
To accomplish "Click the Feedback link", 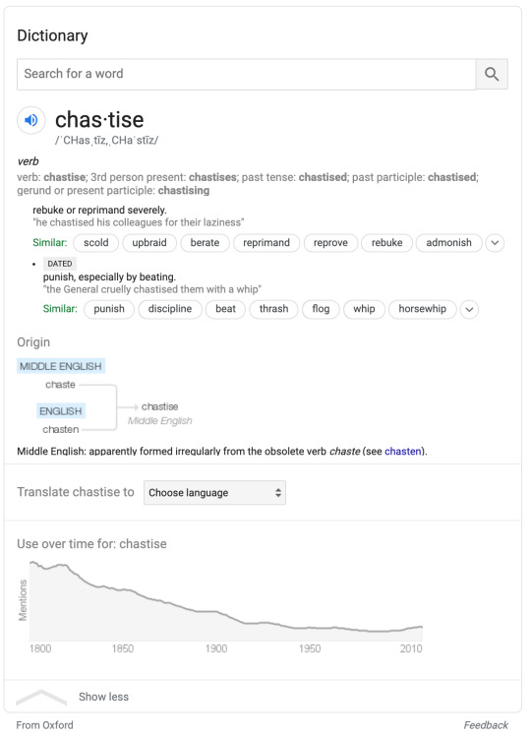I will (486, 725).
